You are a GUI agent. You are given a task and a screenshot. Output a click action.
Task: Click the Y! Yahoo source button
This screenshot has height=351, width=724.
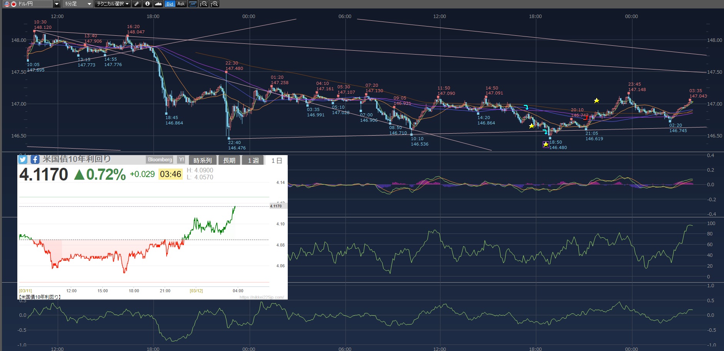click(181, 160)
